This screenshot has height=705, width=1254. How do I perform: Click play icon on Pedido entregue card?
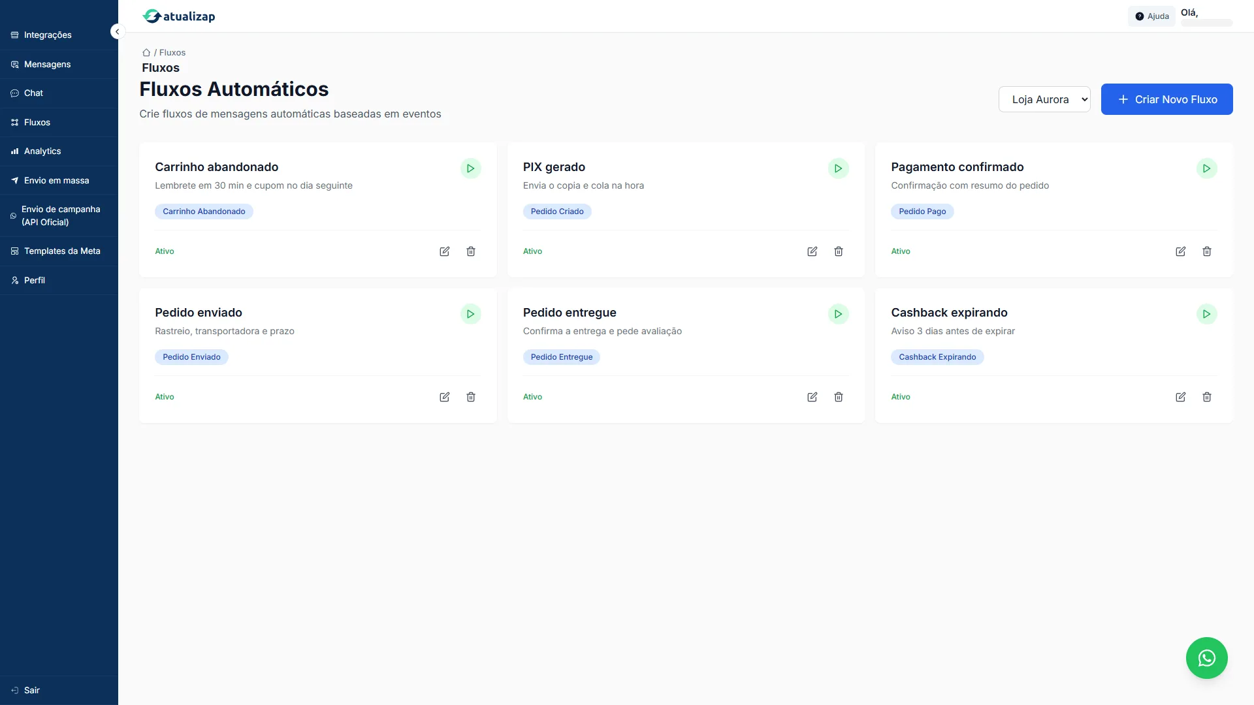pyautogui.click(x=838, y=314)
